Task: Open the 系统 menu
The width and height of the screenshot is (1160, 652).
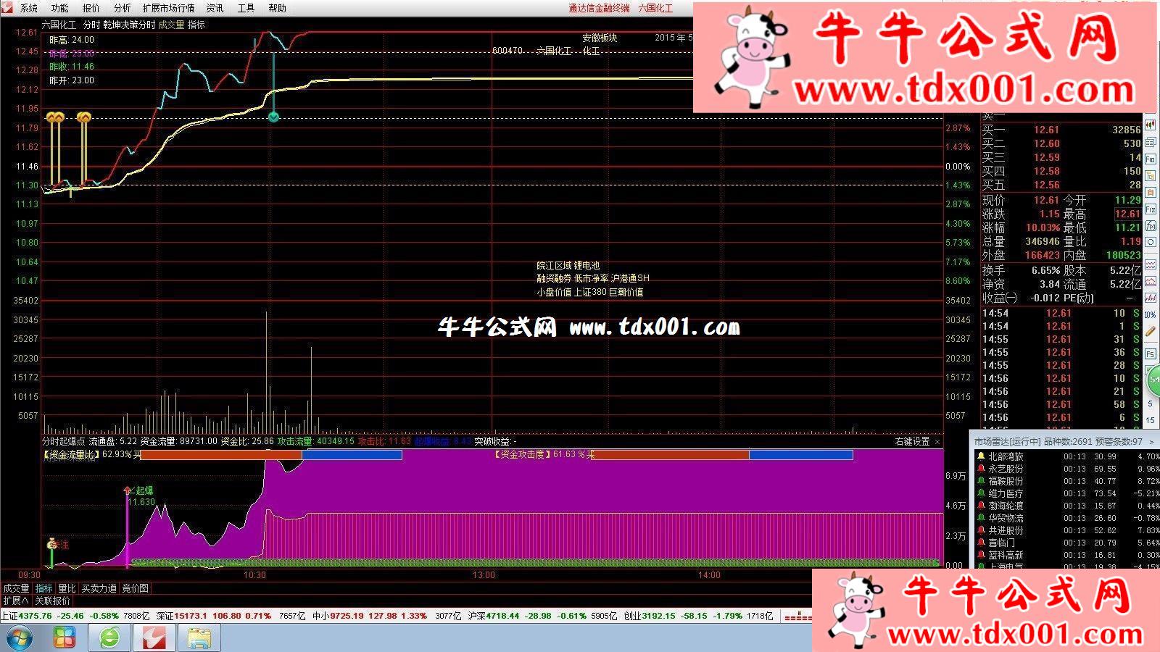Action: (29, 8)
